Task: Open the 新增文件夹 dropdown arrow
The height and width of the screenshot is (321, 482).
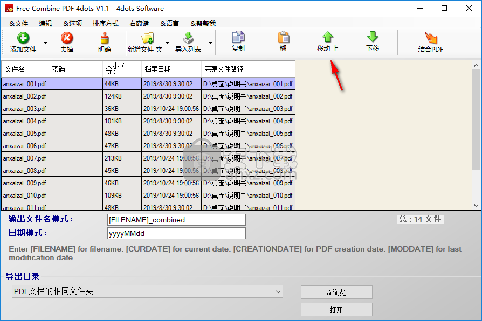Action: pos(168,43)
